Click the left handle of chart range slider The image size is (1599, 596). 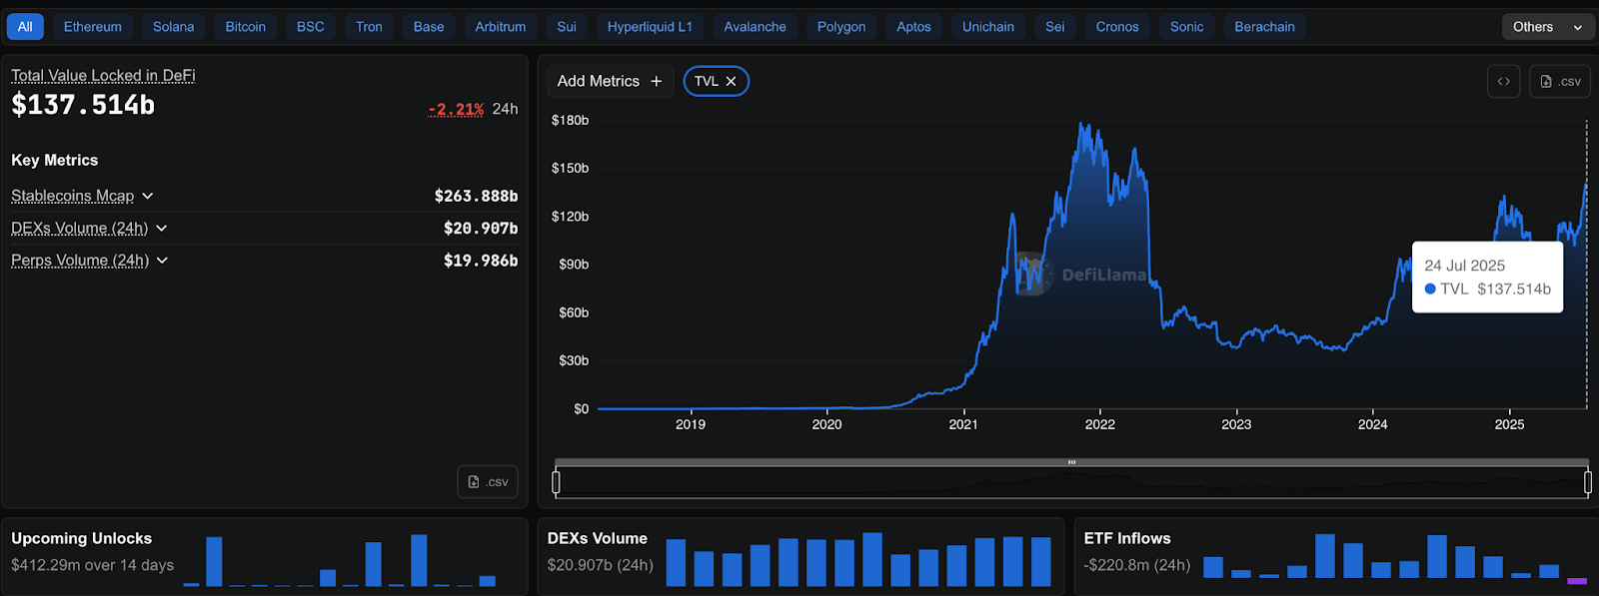(x=556, y=482)
